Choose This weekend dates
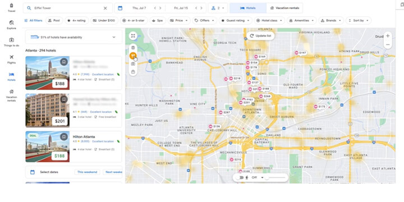Image resolution: width=404 pixels, height=202 pixels. pyautogui.click(x=87, y=172)
